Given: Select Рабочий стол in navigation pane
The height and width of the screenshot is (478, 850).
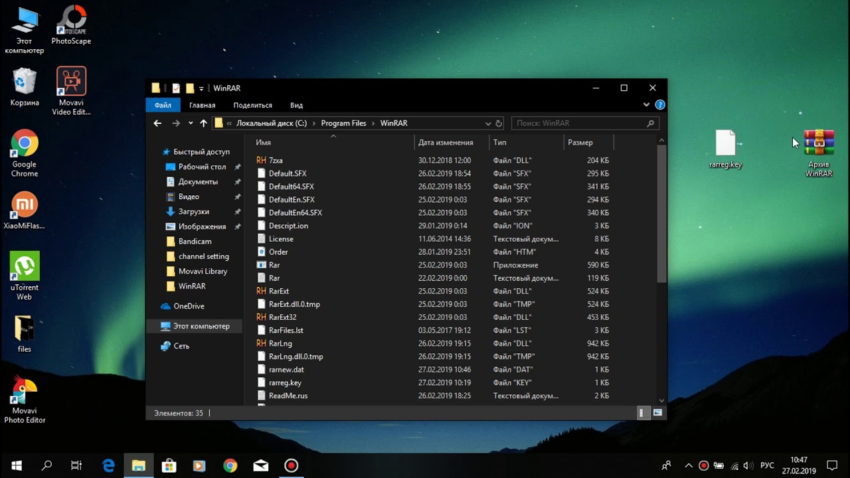Looking at the screenshot, I should 203,167.
